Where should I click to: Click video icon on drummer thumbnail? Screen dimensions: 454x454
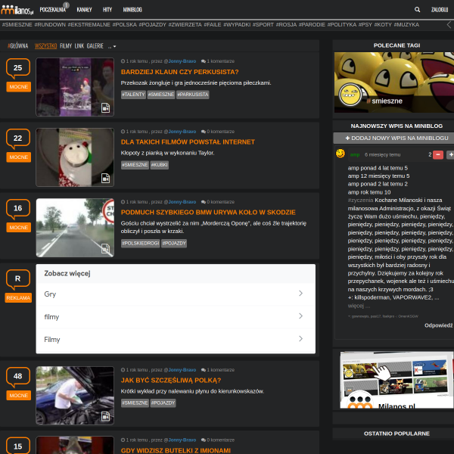tap(105, 108)
